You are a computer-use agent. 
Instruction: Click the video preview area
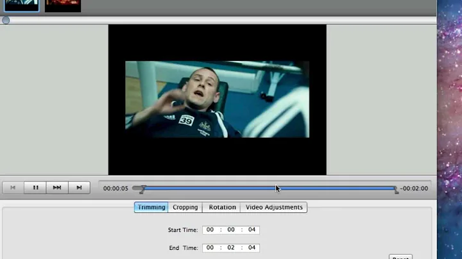click(218, 99)
